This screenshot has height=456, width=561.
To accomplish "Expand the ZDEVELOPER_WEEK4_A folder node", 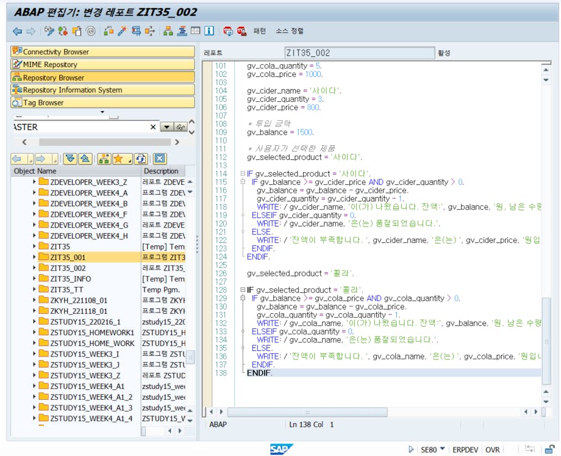I will 34,192.
